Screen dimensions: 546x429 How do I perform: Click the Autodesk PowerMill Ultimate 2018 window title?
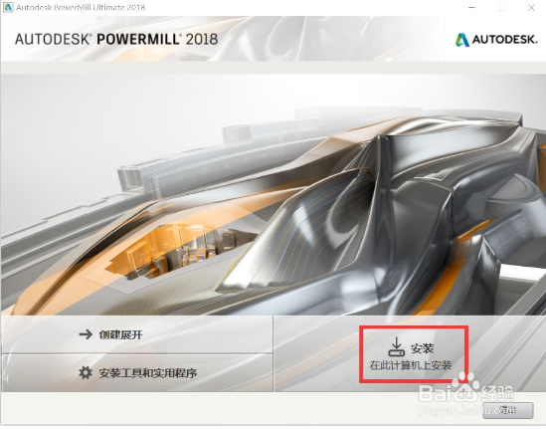(x=81, y=7)
